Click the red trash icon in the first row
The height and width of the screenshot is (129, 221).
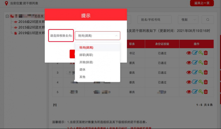(206, 53)
